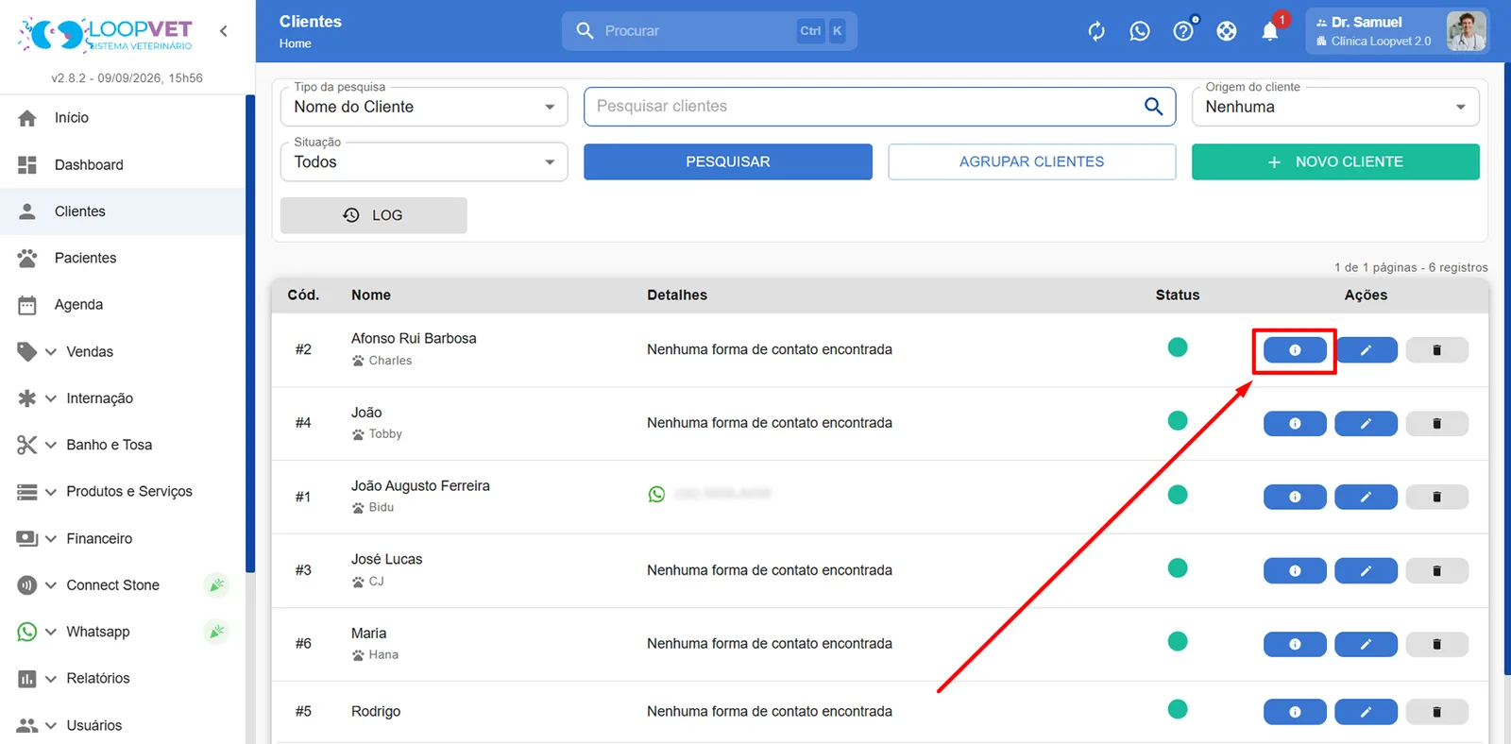
Task: Open Tipo da pesquisa dropdown
Action: pos(424,107)
